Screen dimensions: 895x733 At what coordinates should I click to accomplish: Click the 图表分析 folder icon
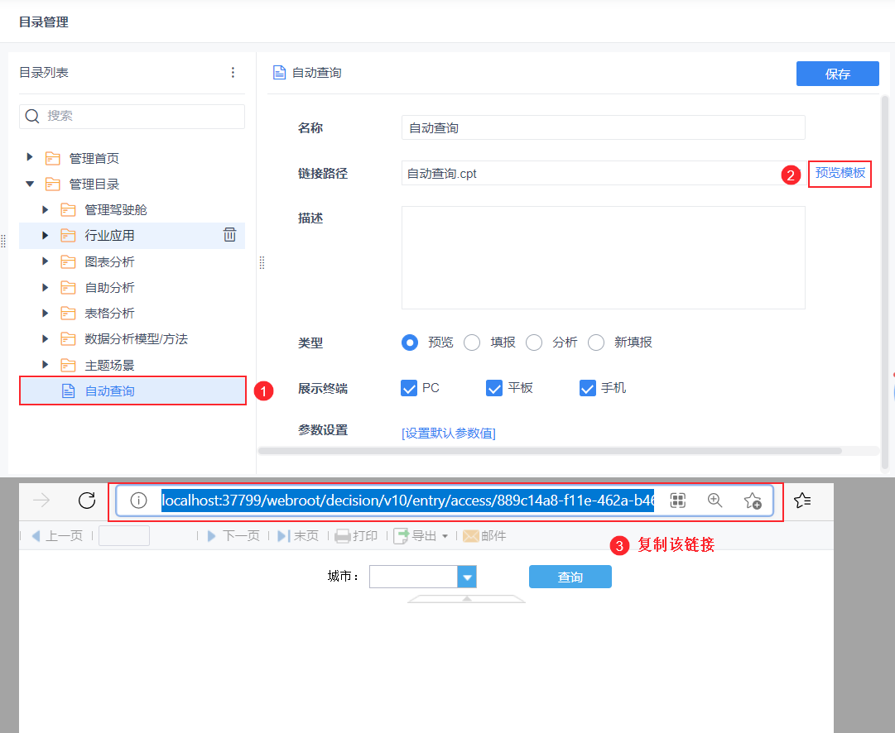click(x=68, y=261)
